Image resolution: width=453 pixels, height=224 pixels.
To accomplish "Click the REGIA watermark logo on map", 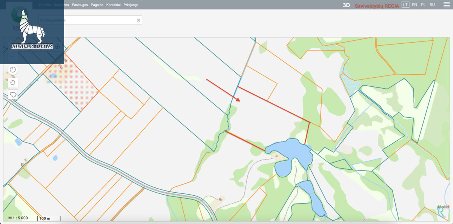I will pyautogui.click(x=442, y=211).
